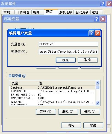112x134 pixels.
Task: Select the DEFLOGDIR system variable row
Action: (52, 91)
